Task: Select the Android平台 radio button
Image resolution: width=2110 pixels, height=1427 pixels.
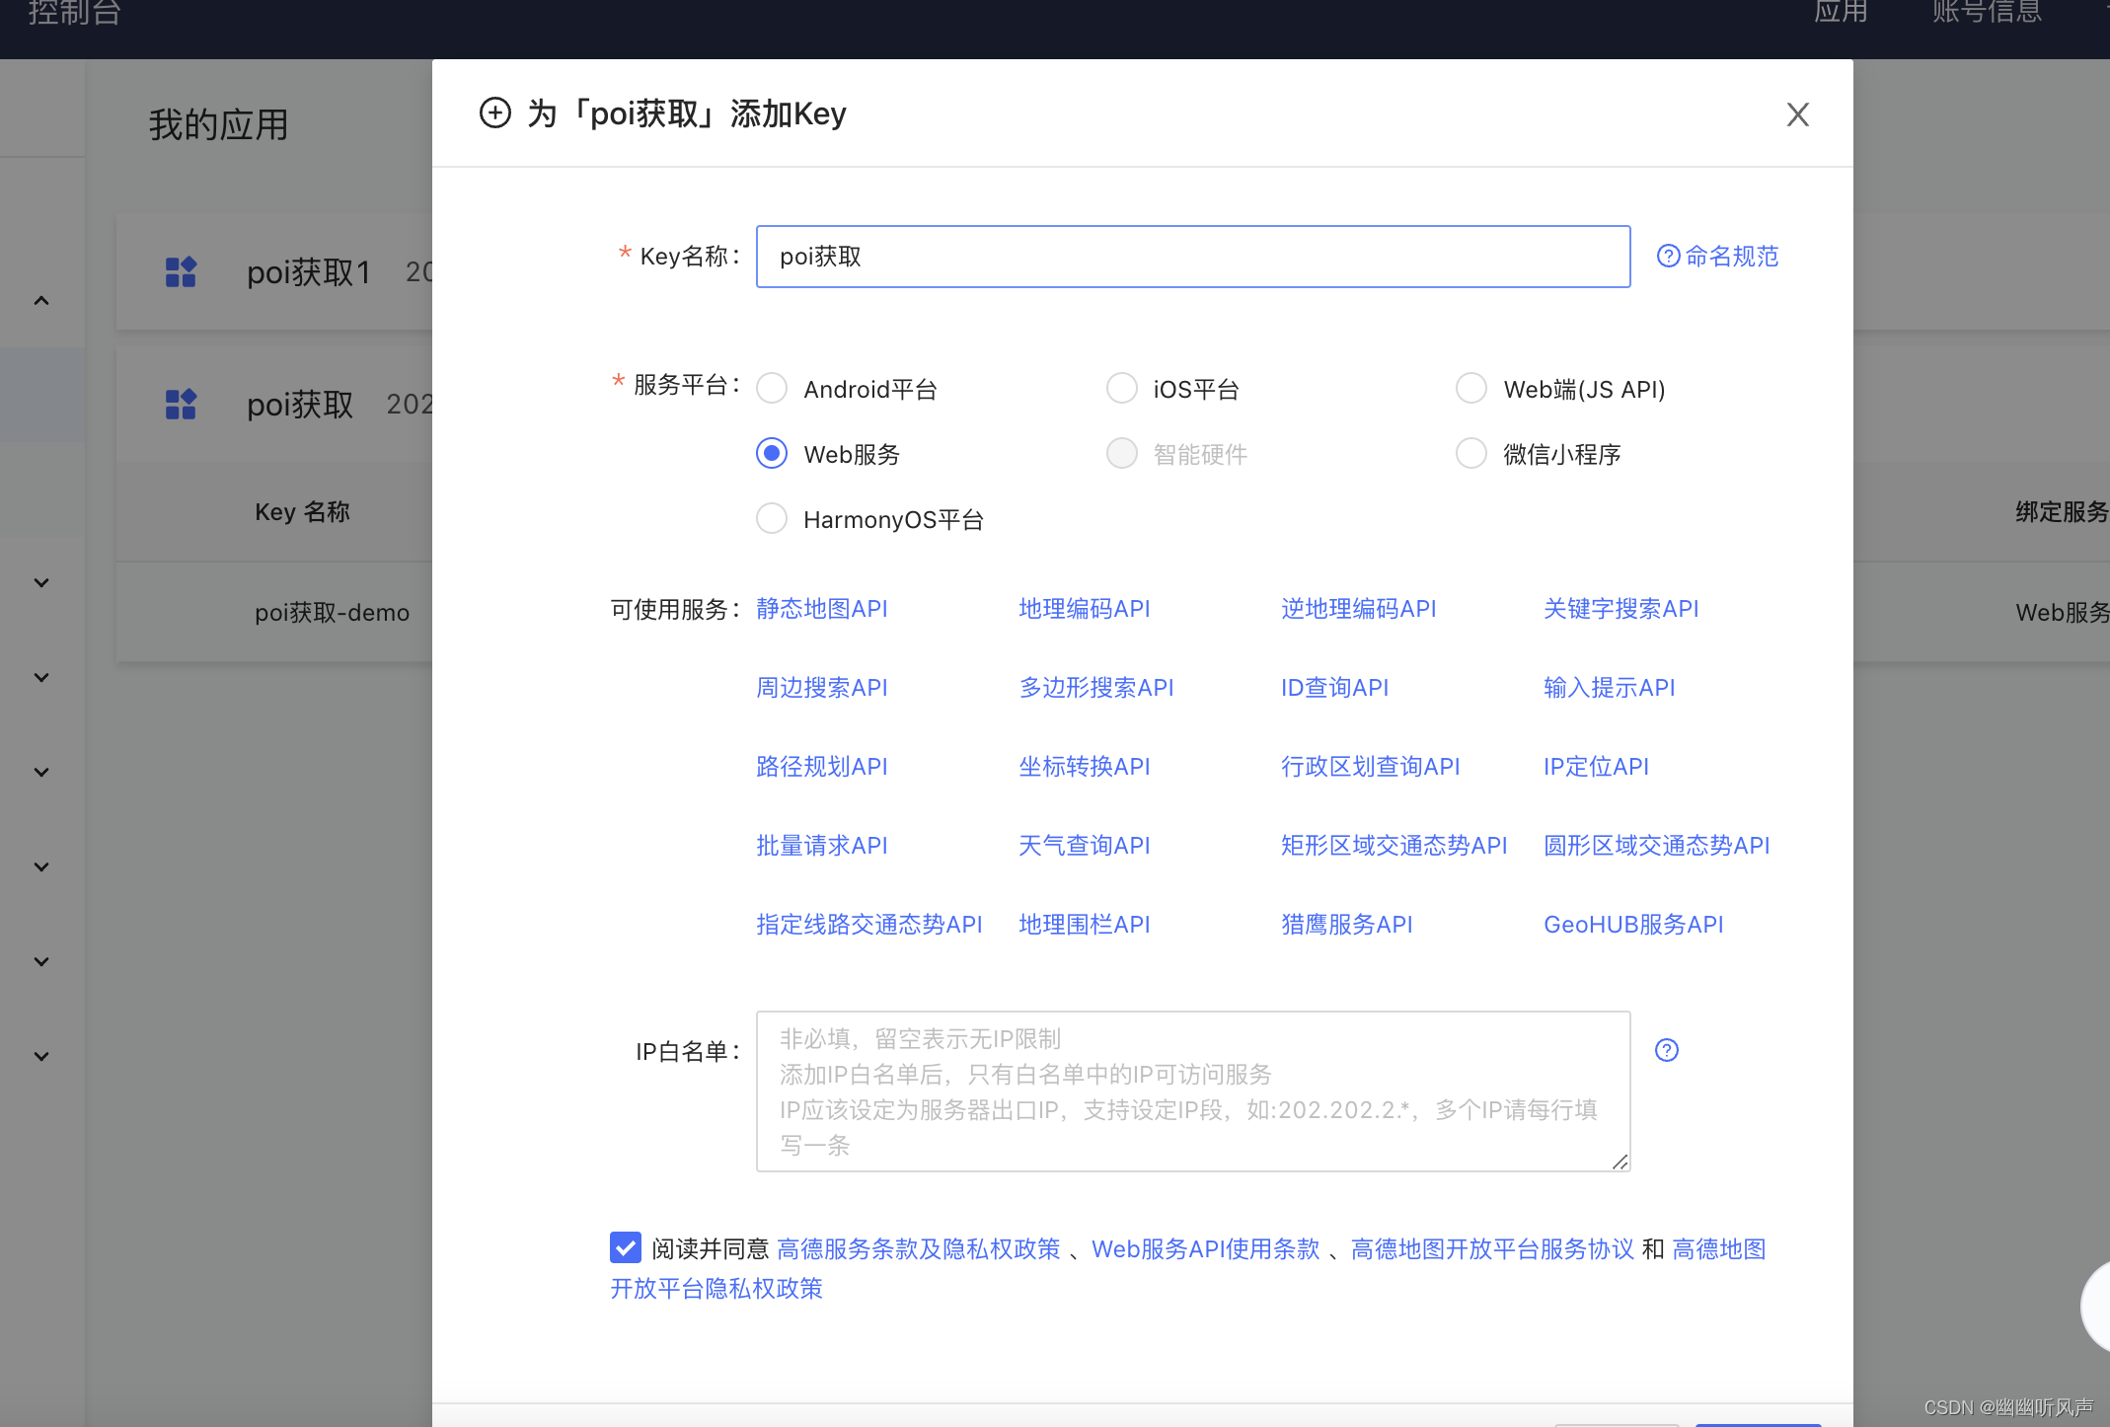Action: (x=772, y=388)
